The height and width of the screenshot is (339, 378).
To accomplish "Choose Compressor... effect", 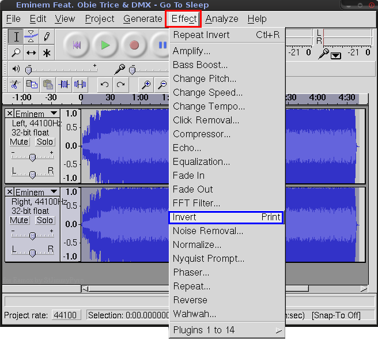I will [x=226, y=134].
